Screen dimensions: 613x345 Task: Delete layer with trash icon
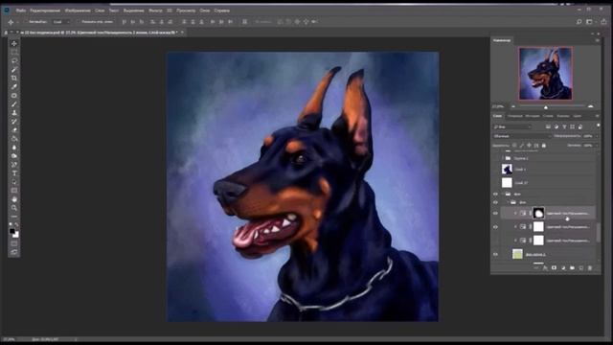(590, 268)
